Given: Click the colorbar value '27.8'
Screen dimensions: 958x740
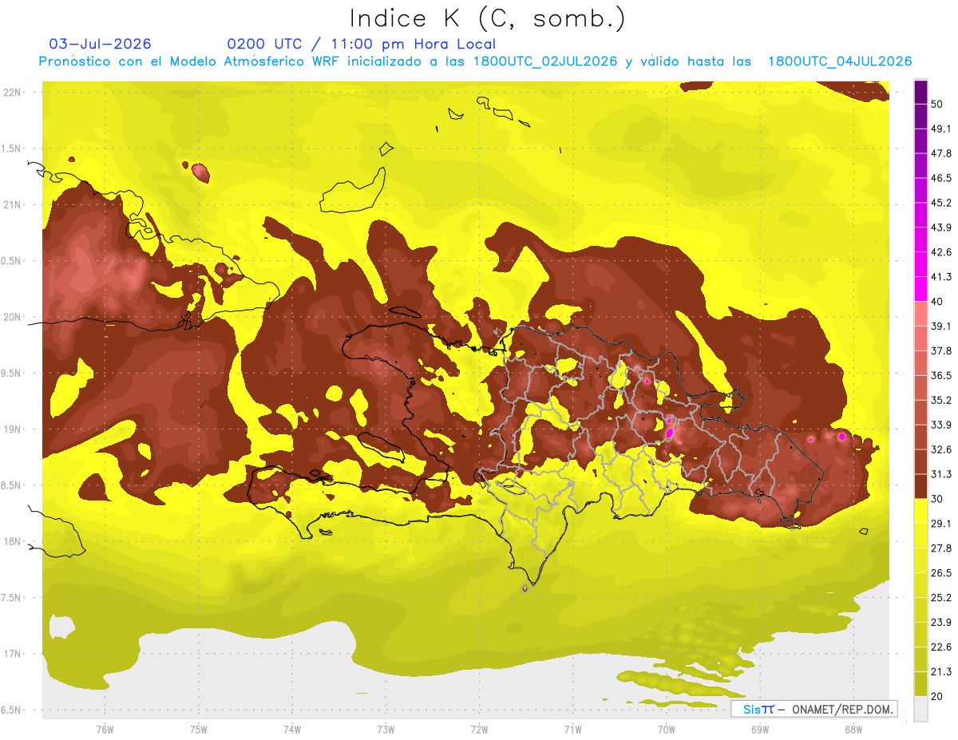Looking at the screenshot, I should tap(941, 548).
